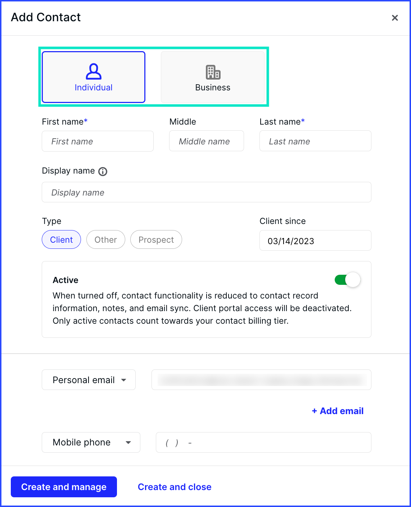Click into the Middle name field
Image resolution: width=411 pixels, height=507 pixels.
pyautogui.click(x=207, y=141)
